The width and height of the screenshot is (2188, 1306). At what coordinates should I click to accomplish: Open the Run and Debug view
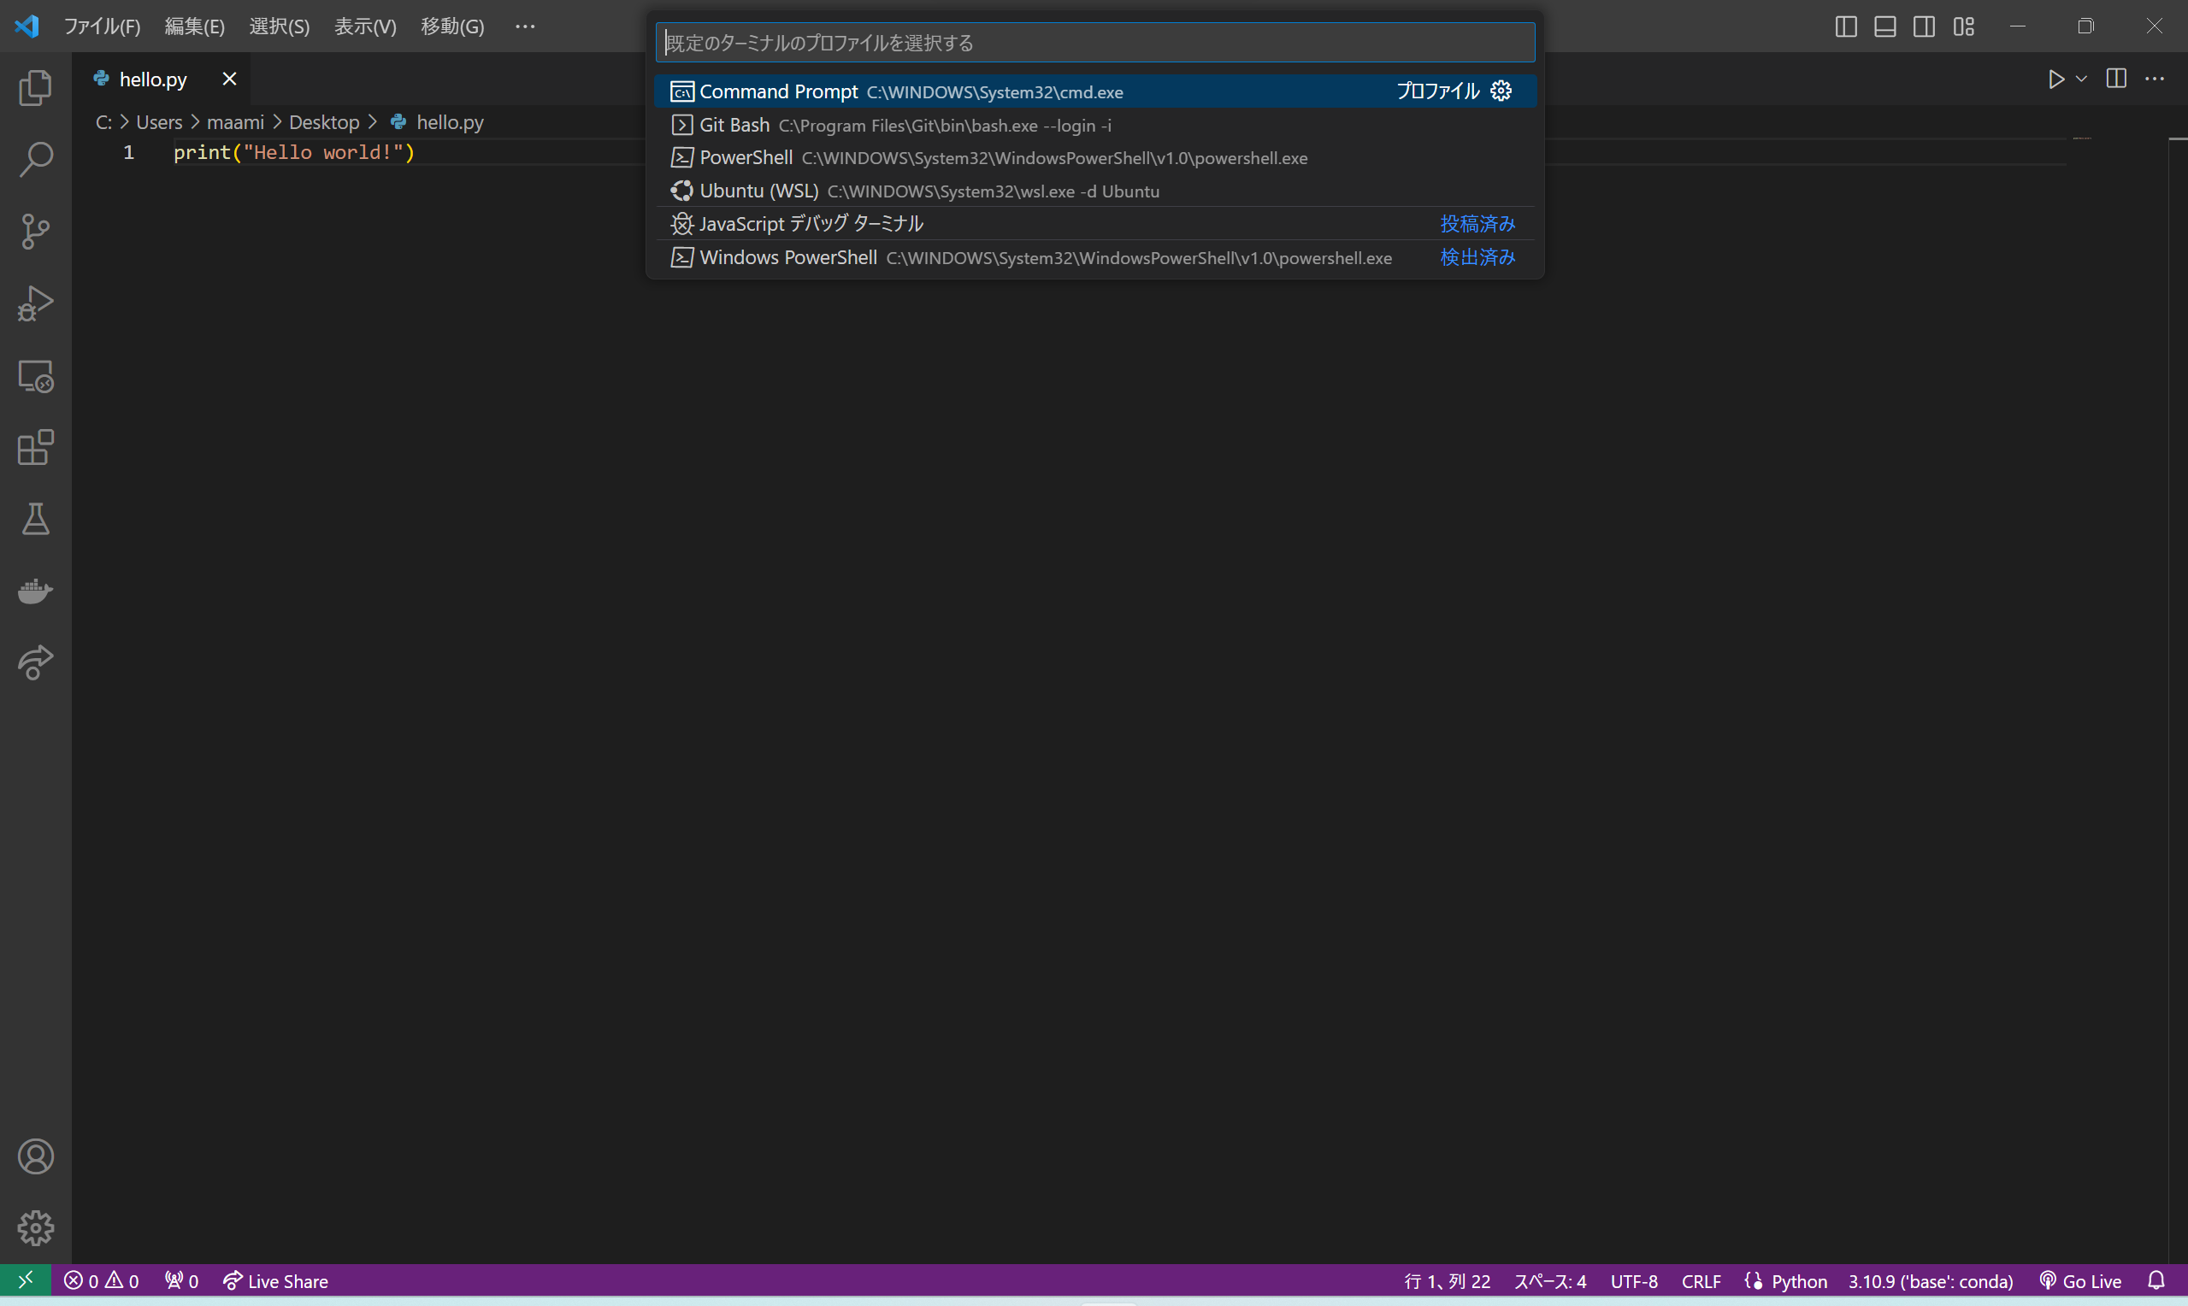coord(35,303)
